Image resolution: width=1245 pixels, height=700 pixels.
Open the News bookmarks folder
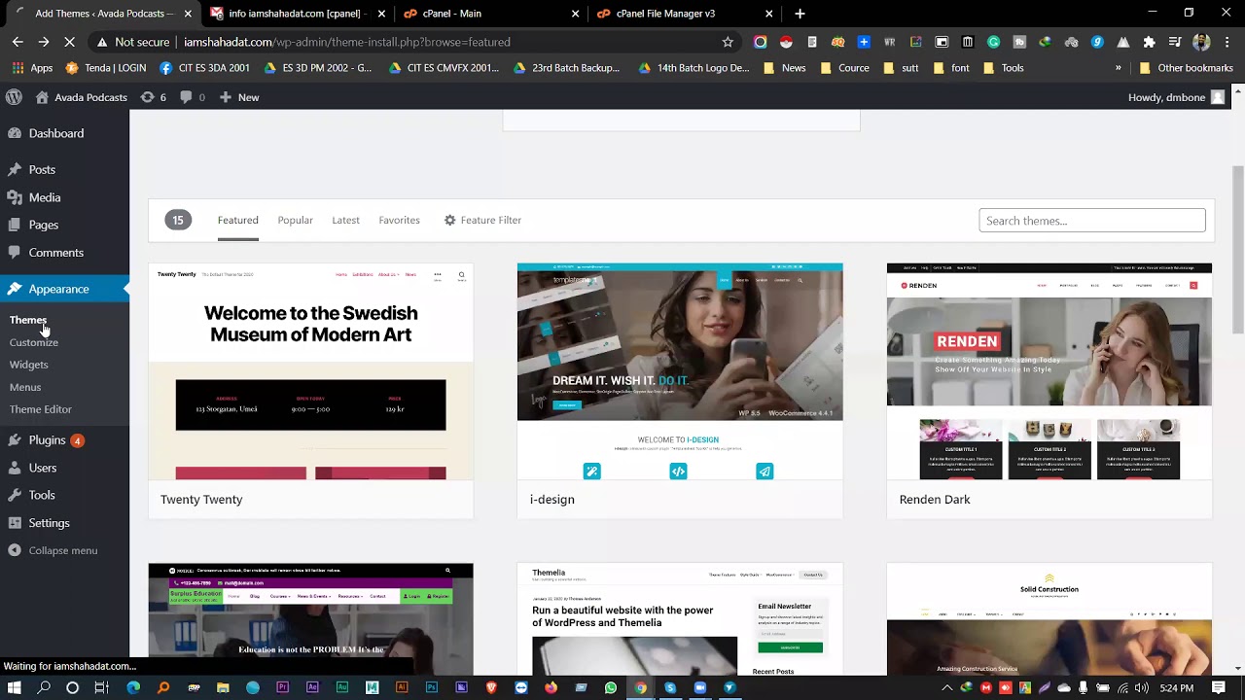(785, 68)
